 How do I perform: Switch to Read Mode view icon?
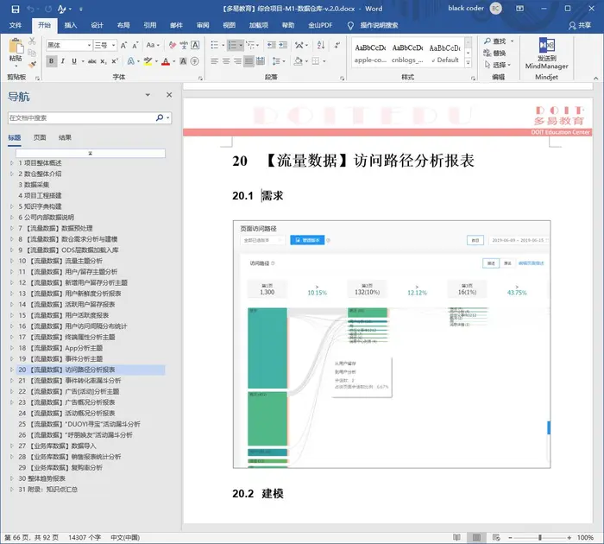456,537
